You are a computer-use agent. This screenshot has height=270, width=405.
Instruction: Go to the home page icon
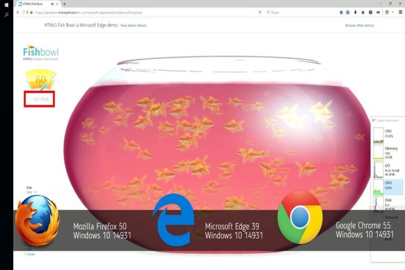363,12
